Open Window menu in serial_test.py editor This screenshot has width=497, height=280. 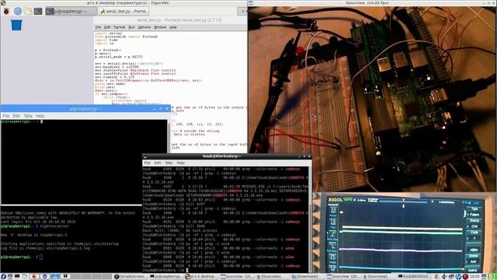(160, 27)
